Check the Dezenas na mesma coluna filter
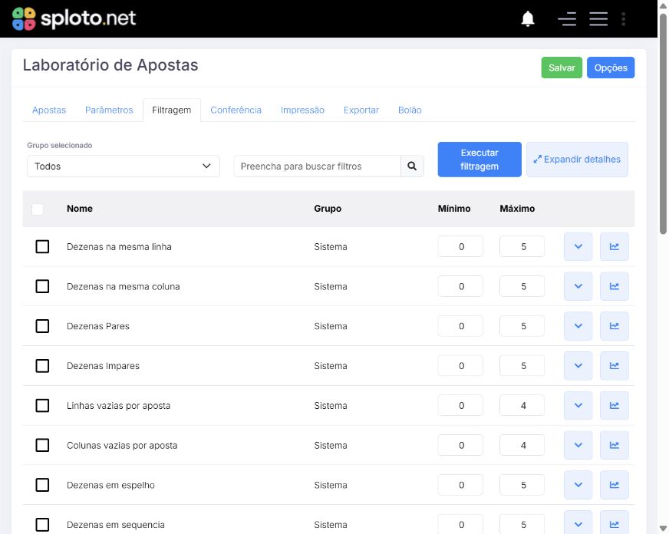Viewport: 669px width, 534px height. click(42, 286)
